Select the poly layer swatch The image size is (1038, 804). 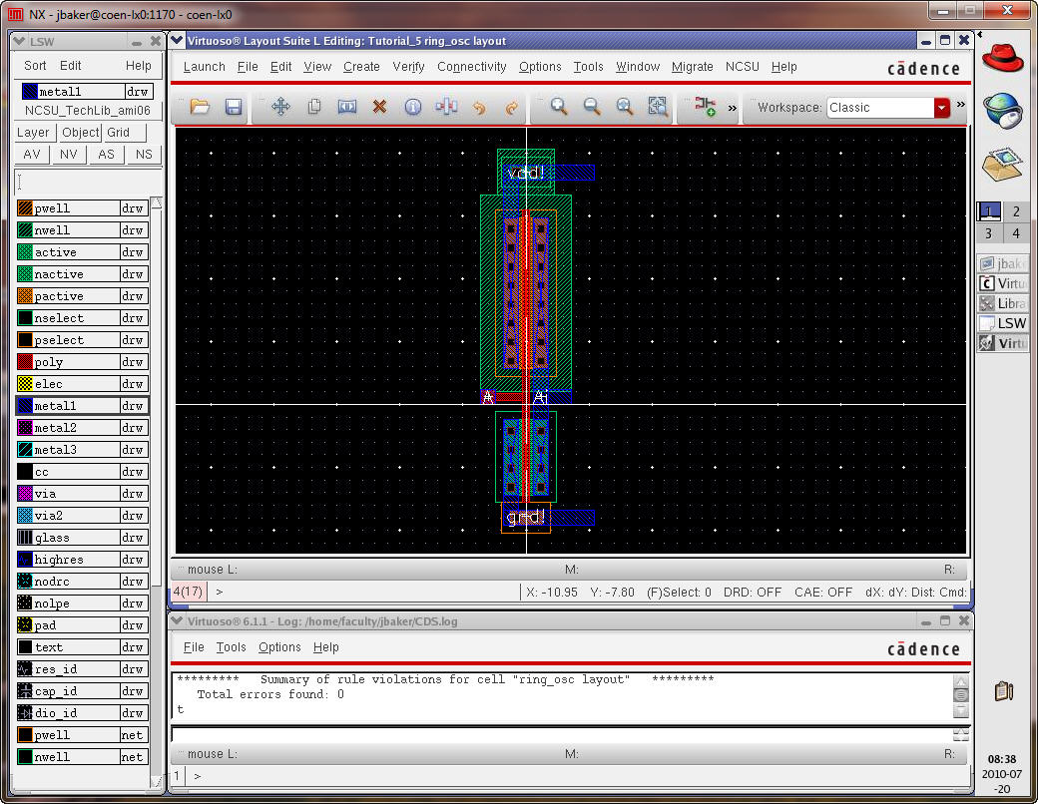[x=26, y=362]
